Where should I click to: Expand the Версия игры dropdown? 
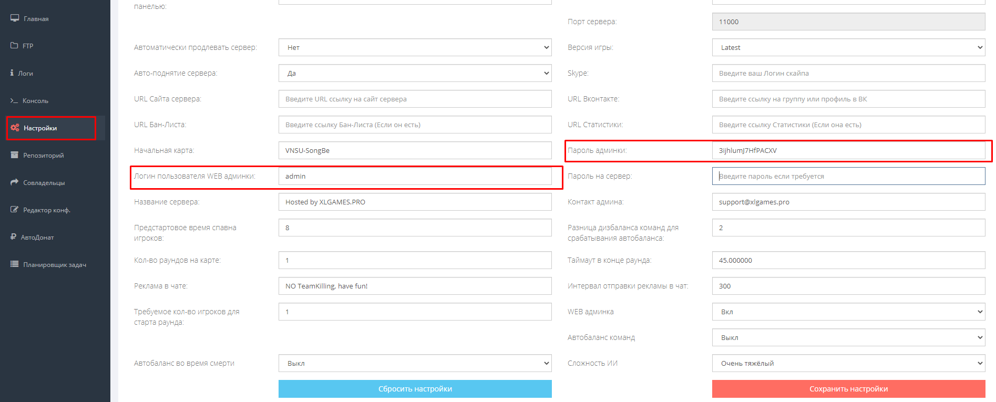(848, 47)
